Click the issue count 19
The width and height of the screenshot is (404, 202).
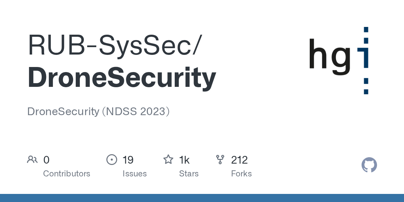tap(128, 160)
